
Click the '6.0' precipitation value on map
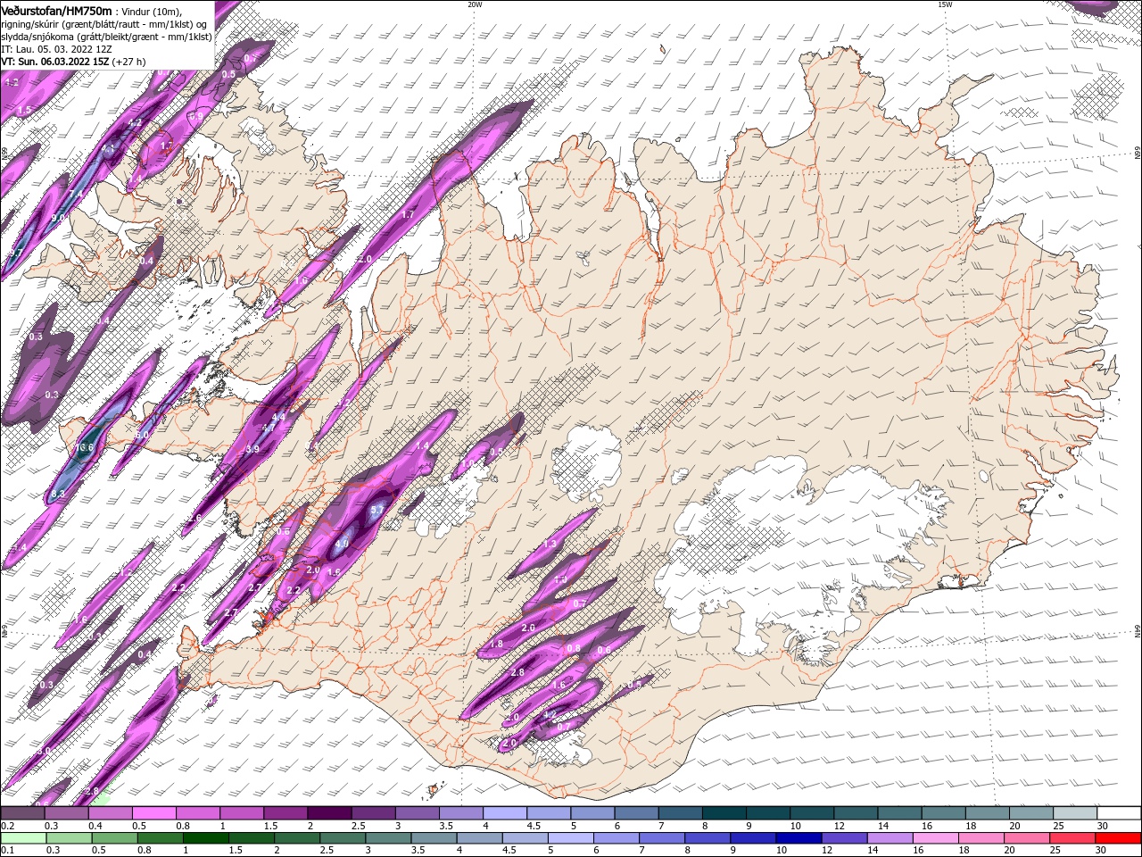point(142,435)
